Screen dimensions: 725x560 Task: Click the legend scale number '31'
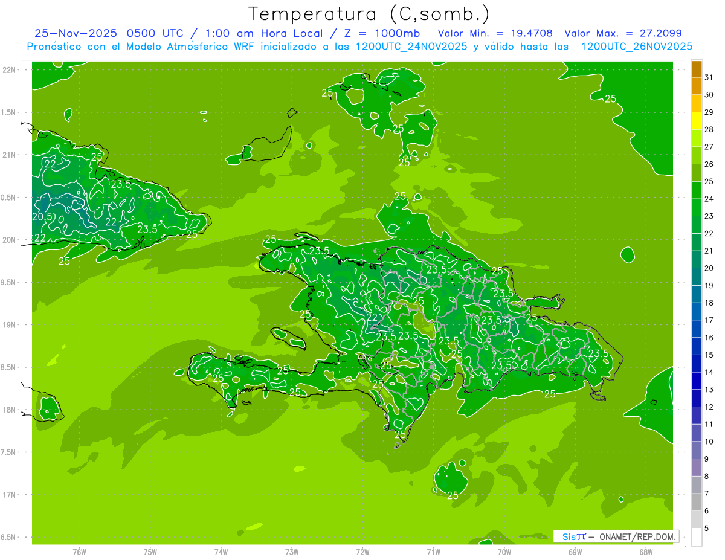(x=709, y=77)
